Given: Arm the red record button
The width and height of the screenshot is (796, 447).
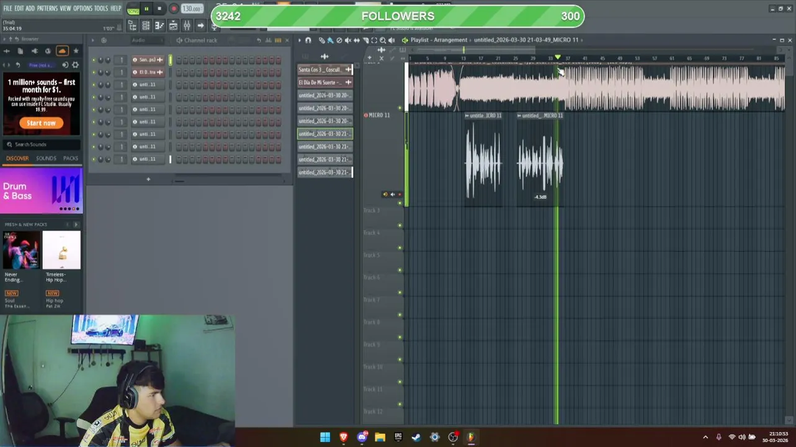Looking at the screenshot, I should 174,9.
